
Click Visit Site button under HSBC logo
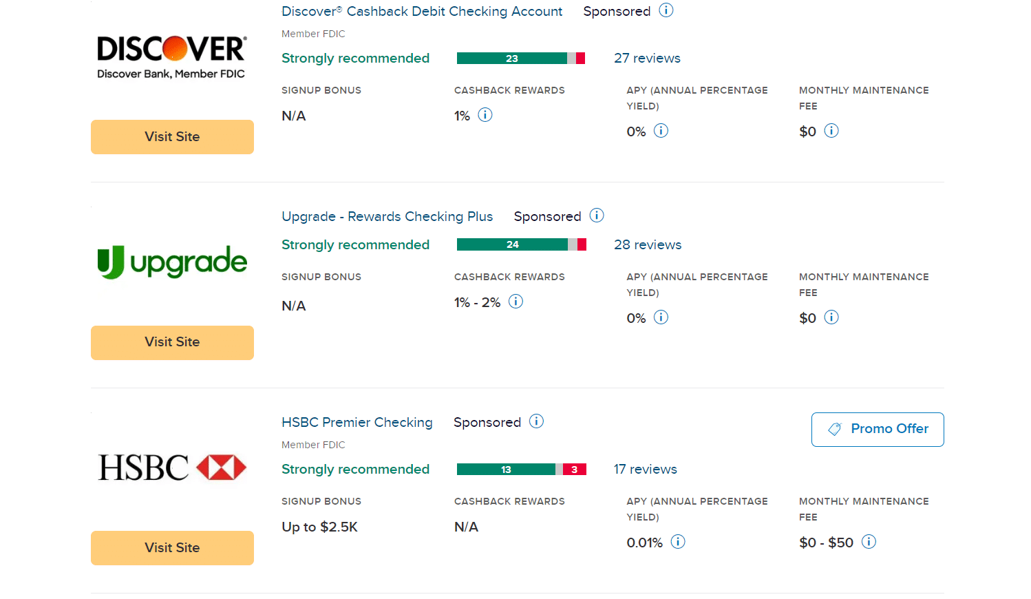coord(172,548)
